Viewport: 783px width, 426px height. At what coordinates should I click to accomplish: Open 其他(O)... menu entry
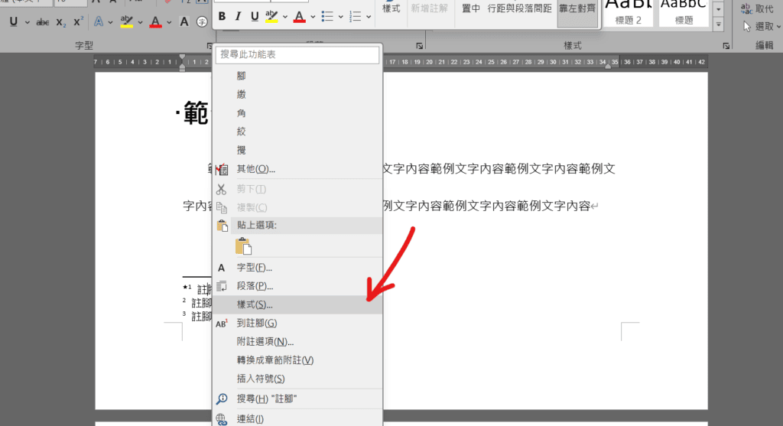click(297, 169)
